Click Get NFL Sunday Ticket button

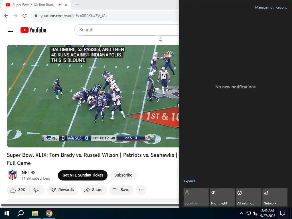[x=83, y=175]
